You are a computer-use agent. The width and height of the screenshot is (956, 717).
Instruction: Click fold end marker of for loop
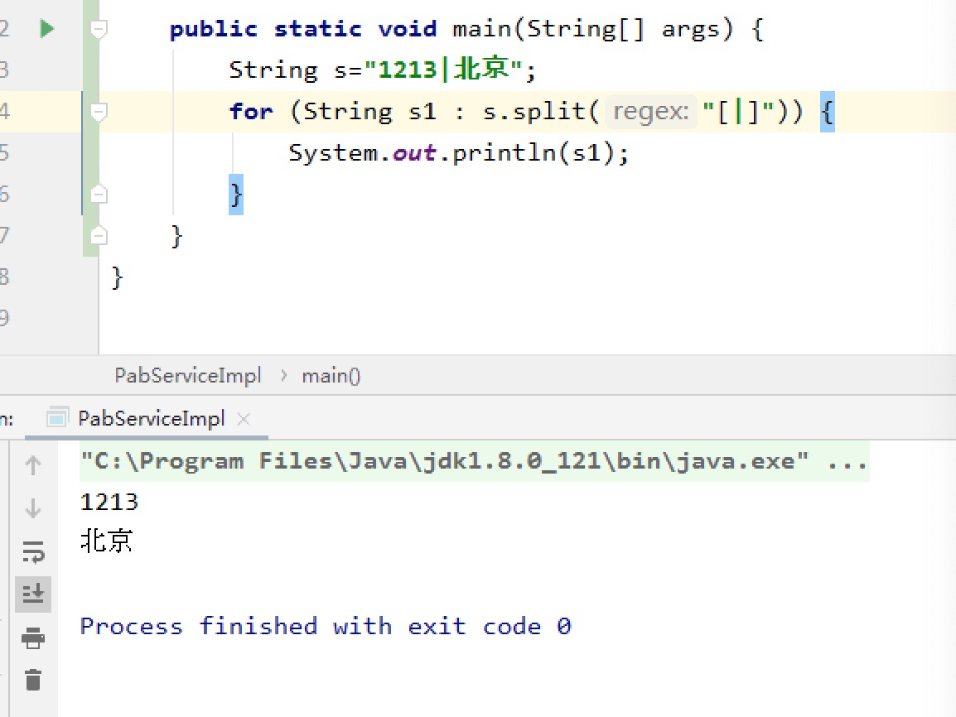coord(99,195)
